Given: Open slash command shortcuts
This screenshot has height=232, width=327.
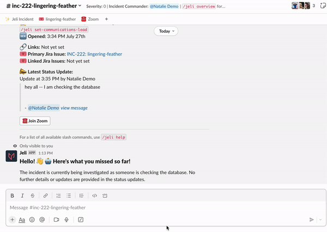Looking at the screenshot, I should [x=81, y=219].
